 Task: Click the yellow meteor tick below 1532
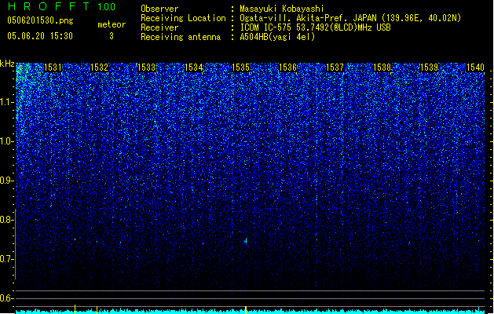click(97, 309)
